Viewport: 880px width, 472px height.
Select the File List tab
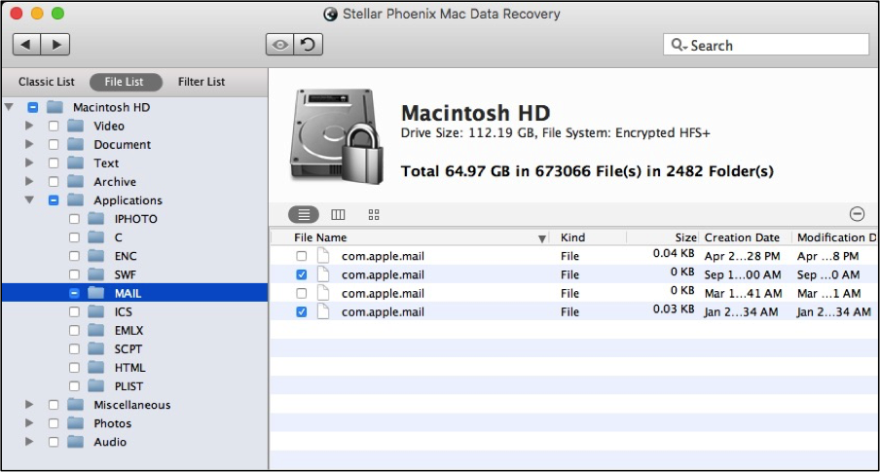coord(126,82)
